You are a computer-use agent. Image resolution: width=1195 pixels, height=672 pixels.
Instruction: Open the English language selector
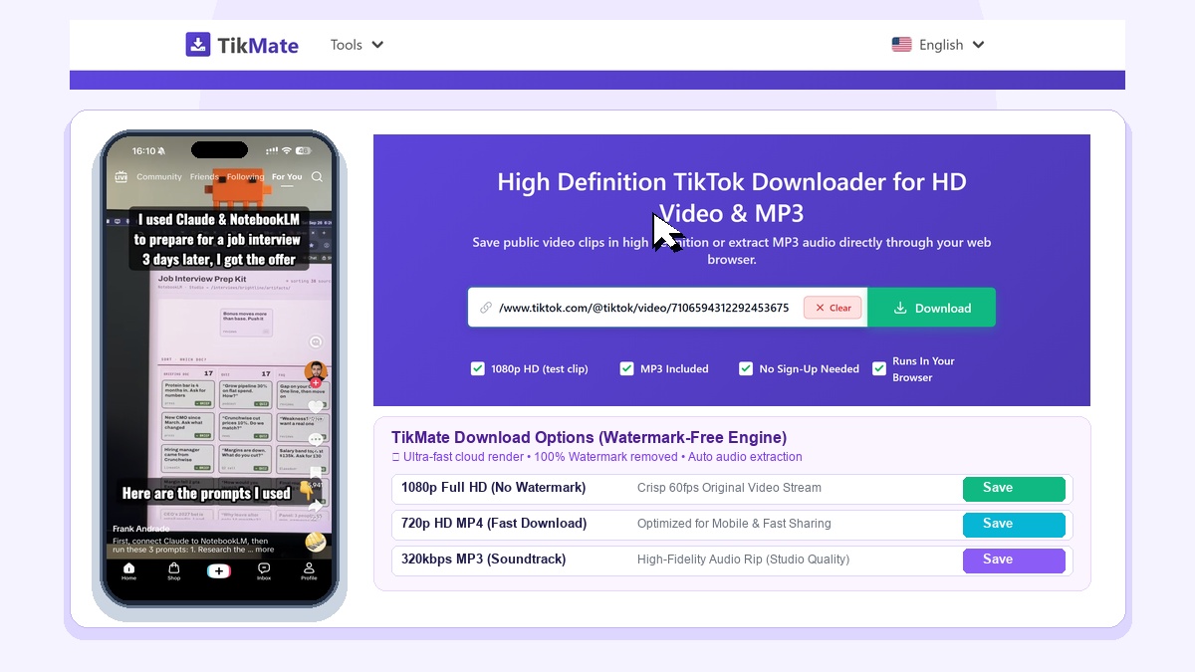tap(938, 45)
